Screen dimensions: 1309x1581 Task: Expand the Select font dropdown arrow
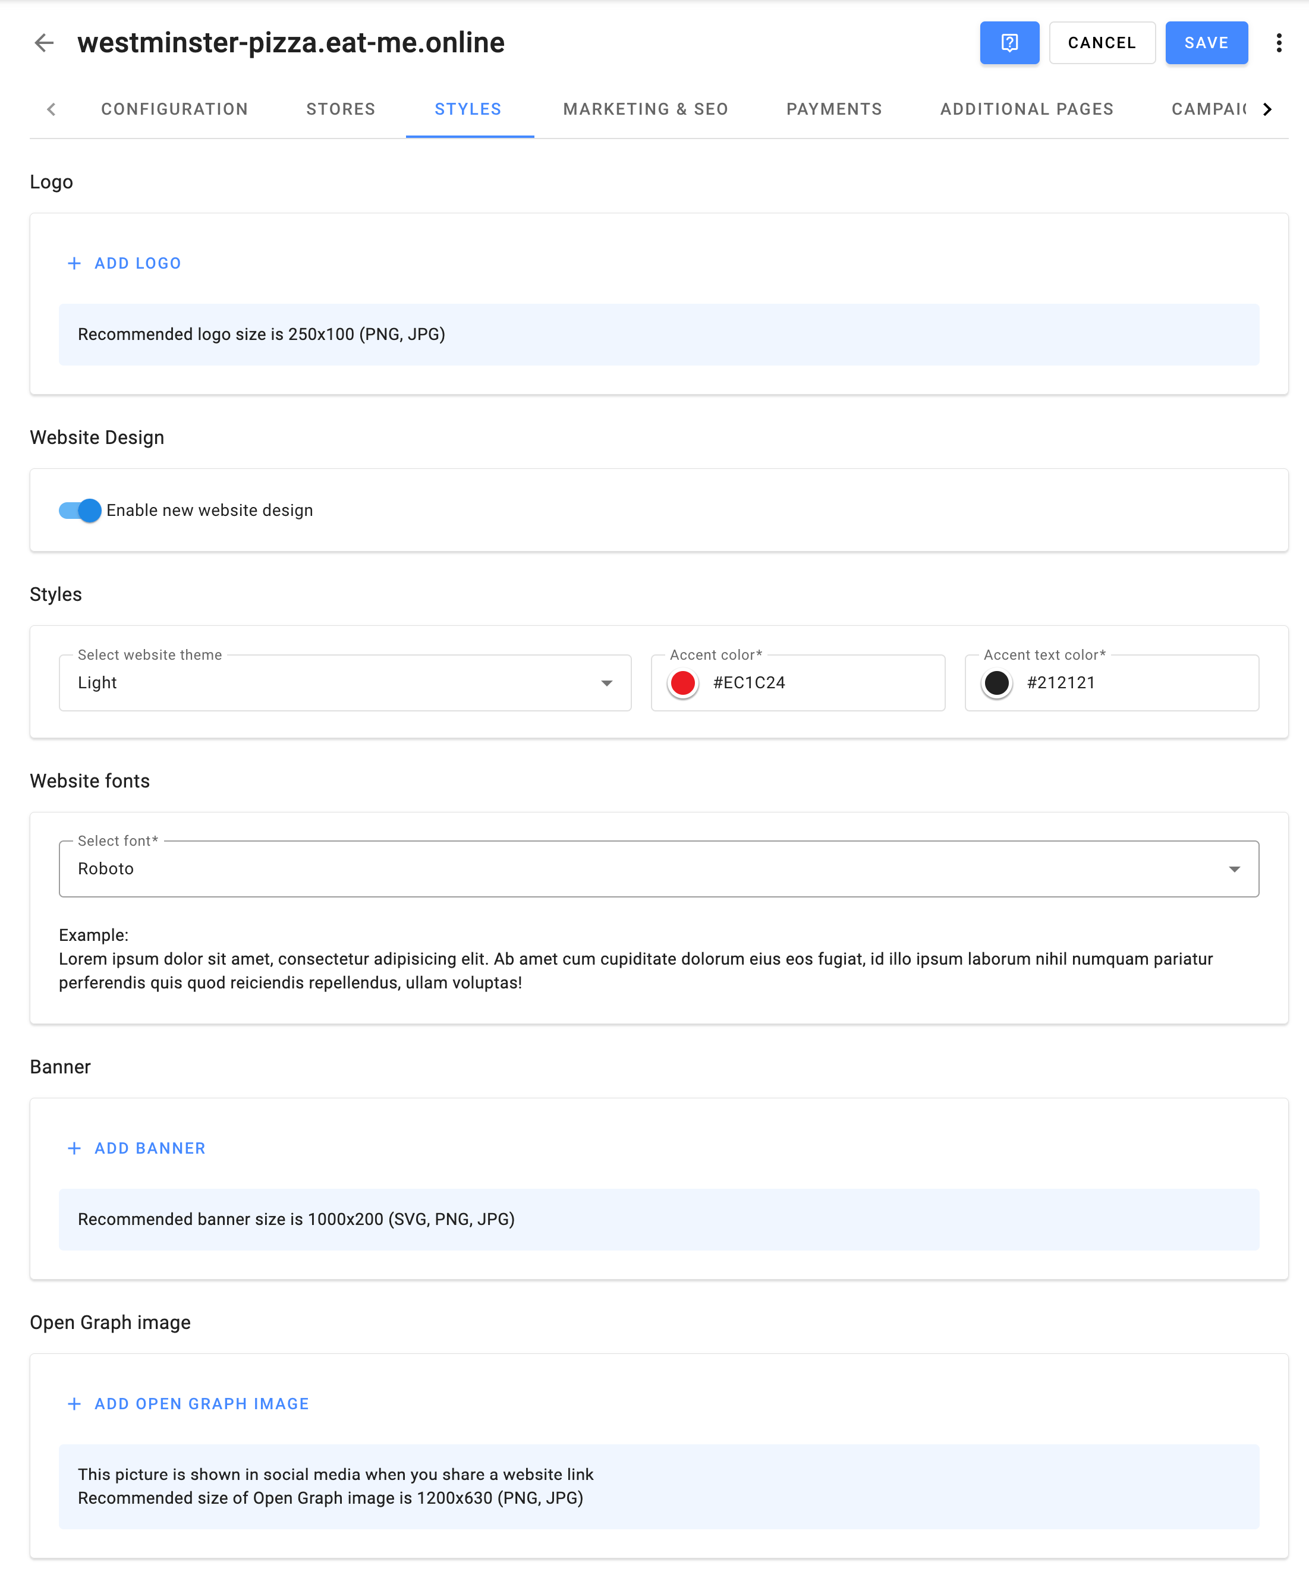pos(1234,869)
